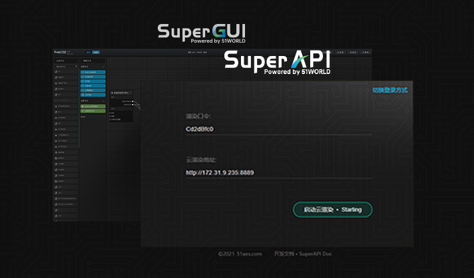
Task: Click the small SuperGUI logo in editor header
Action: click(x=60, y=51)
